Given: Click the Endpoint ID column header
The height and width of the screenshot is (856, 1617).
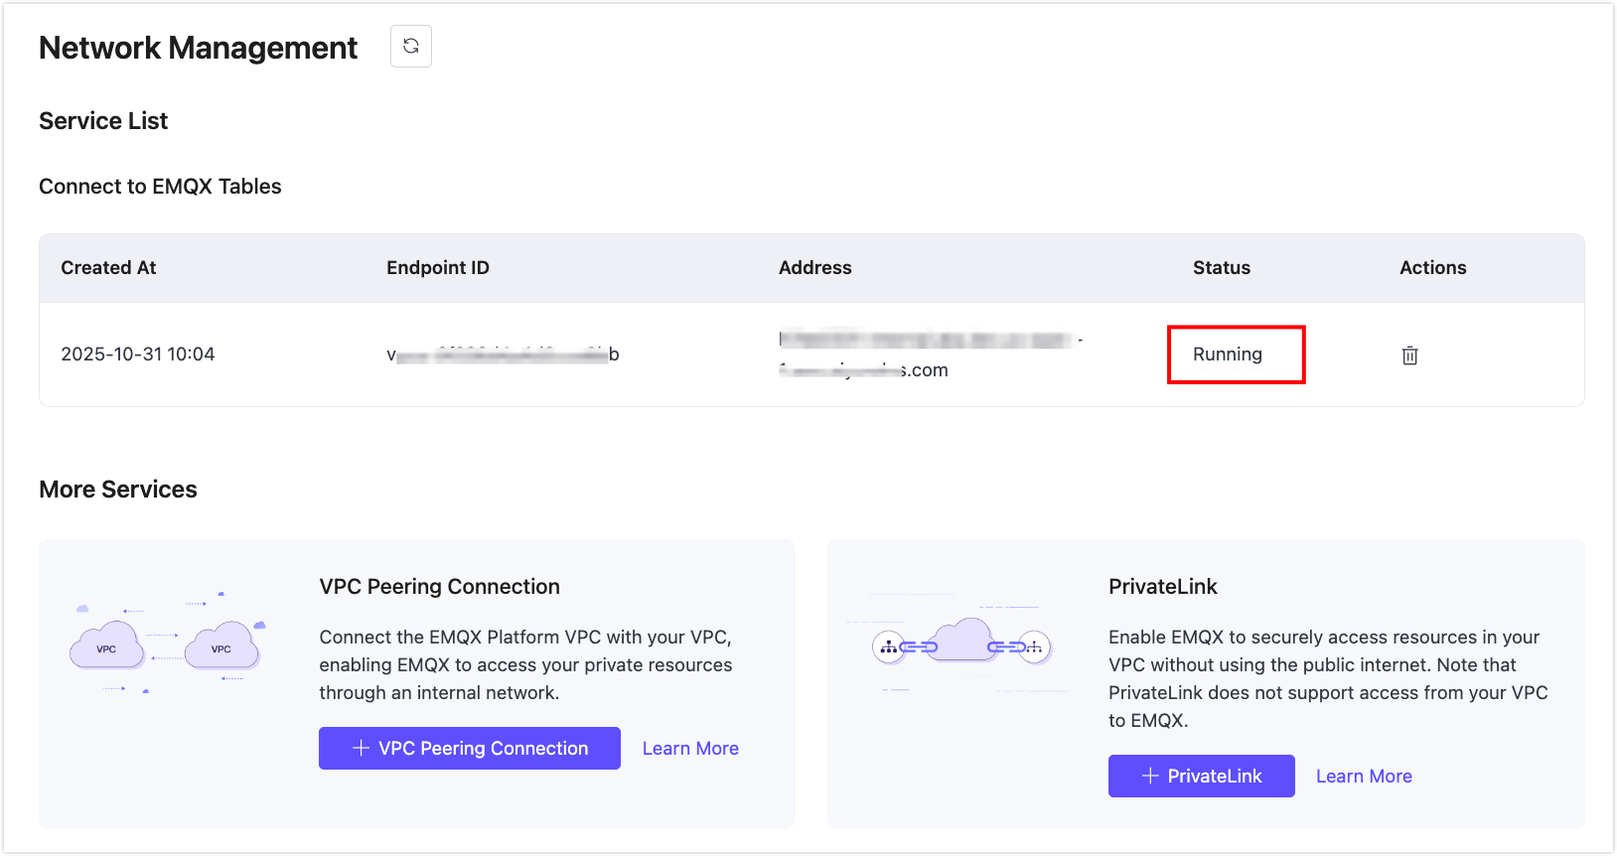Looking at the screenshot, I should [x=437, y=268].
